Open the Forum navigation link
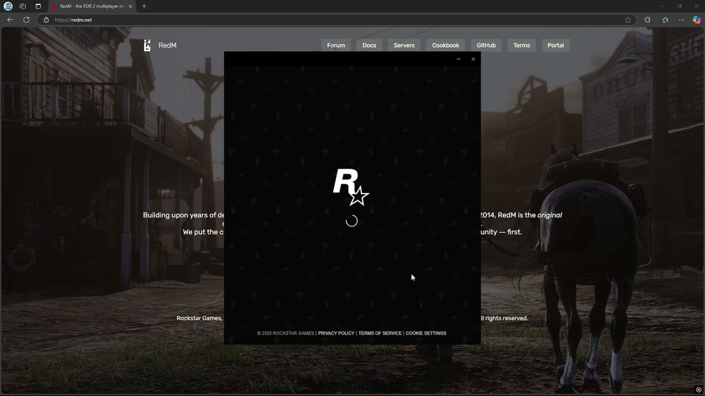 click(x=336, y=45)
